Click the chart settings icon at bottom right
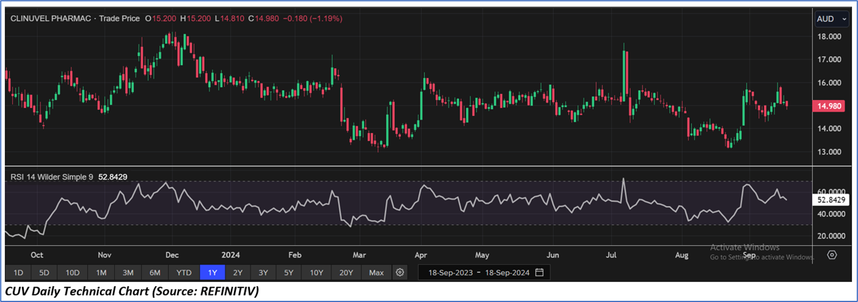The image size is (858, 302). coord(832,255)
